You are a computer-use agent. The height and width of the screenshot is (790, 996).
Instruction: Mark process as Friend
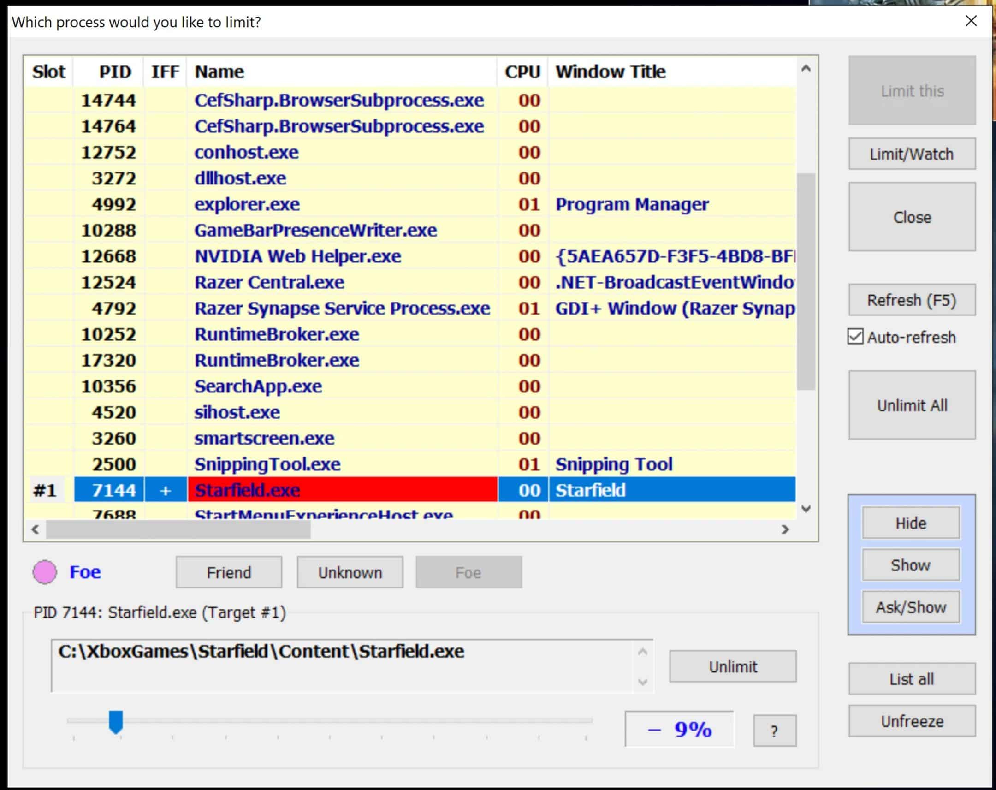229,572
